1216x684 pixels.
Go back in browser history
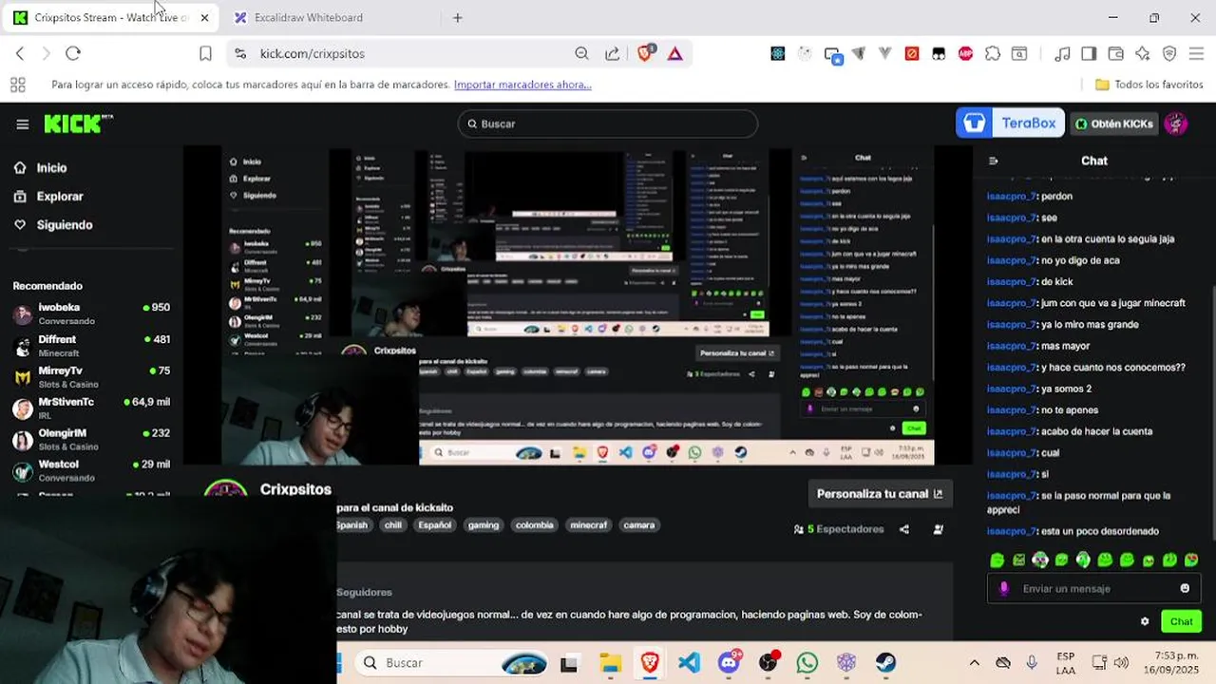(20, 53)
